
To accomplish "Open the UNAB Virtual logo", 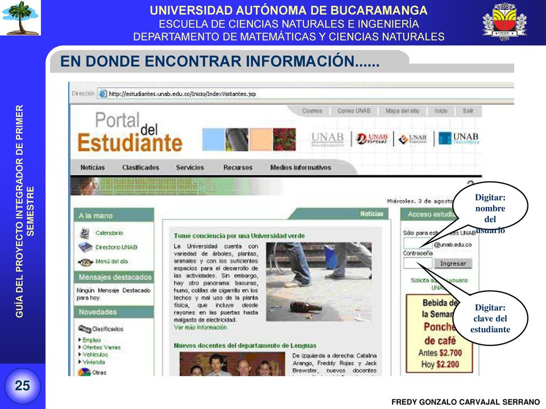I will click(x=372, y=139).
